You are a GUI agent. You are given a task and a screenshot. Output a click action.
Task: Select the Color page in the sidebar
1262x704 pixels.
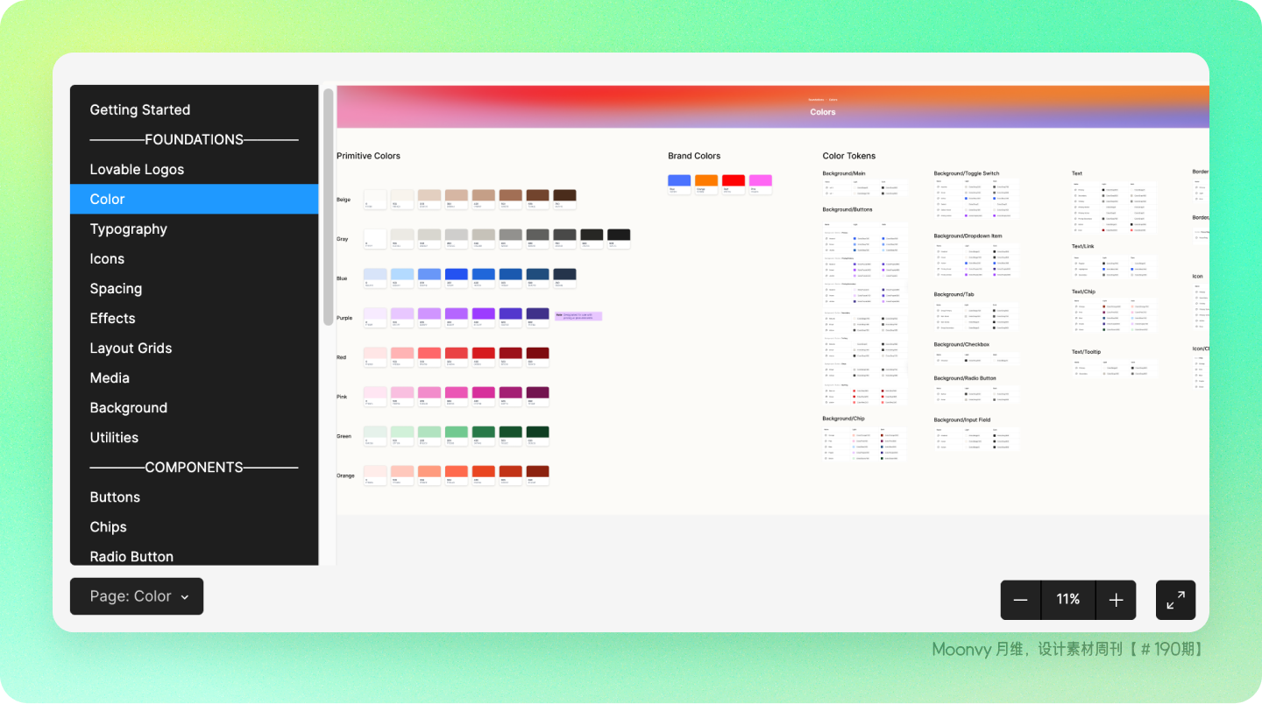[107, 199]
